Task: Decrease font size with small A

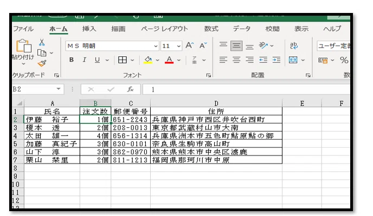Action: coord(203,45)
